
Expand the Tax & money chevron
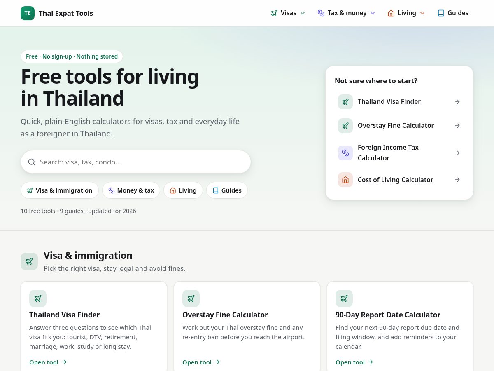coord(373,13)
